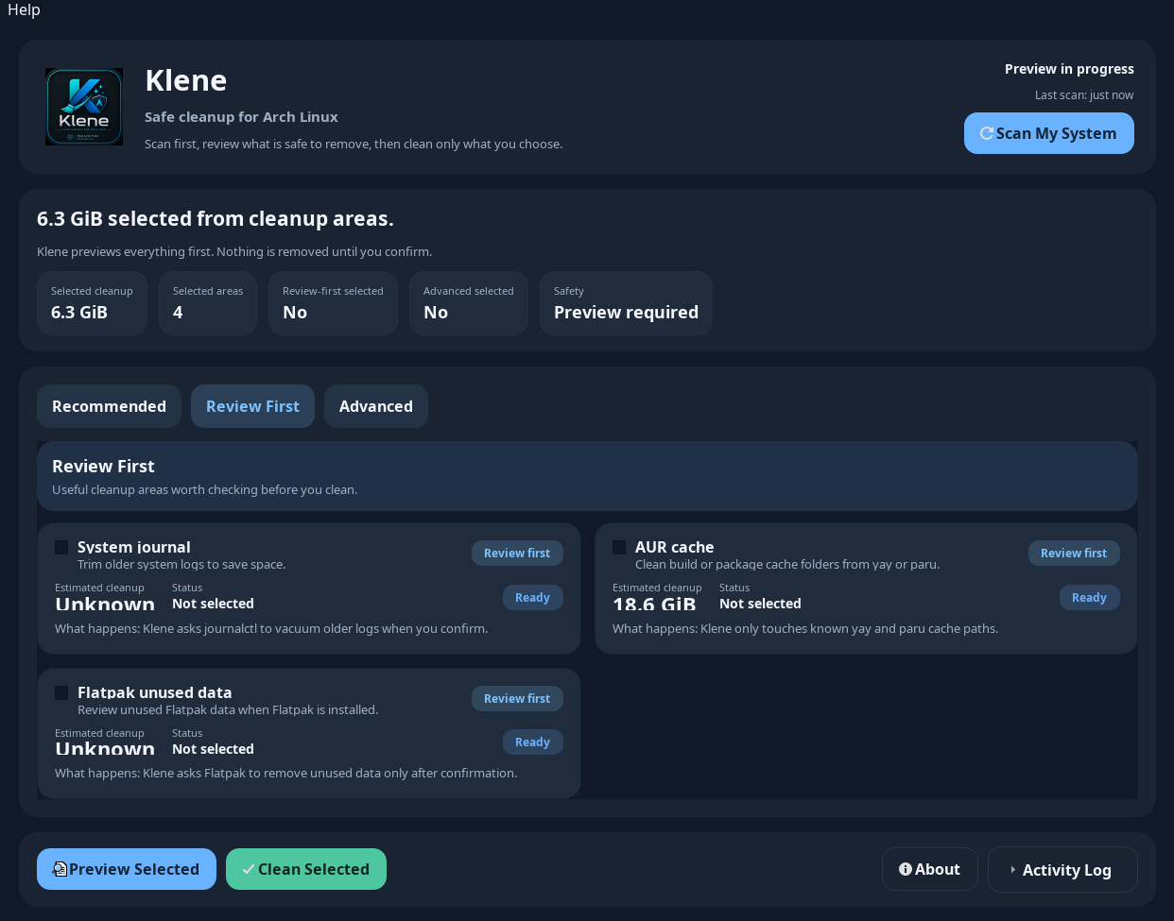
Task: Click the 'Klene' title heading
Action: point(185,80)
